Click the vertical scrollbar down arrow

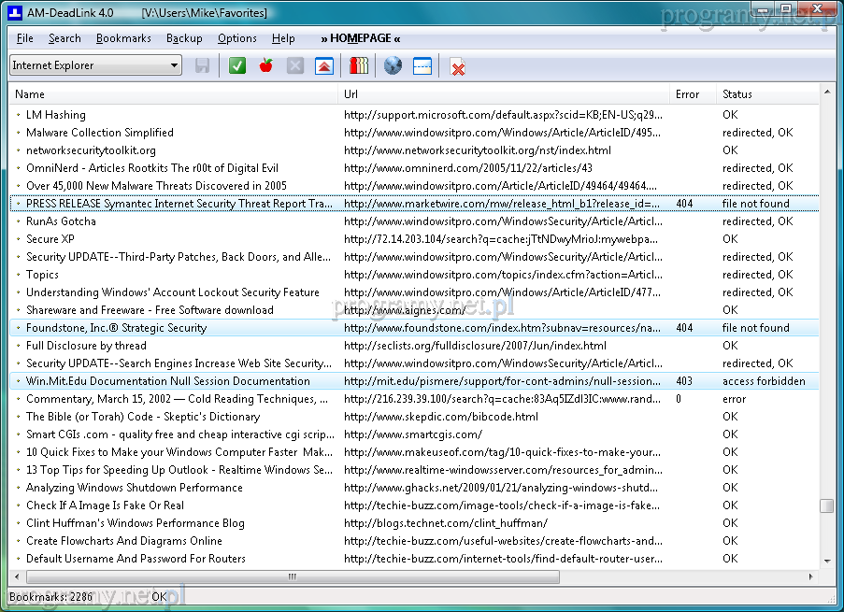tap(827, 560)
